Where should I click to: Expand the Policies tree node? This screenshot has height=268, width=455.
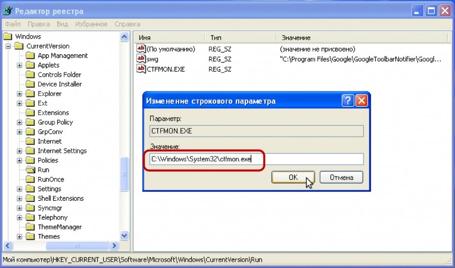click(19, 161)
